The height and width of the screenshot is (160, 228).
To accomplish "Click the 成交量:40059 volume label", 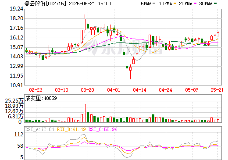I will click(x=41, y=98).
